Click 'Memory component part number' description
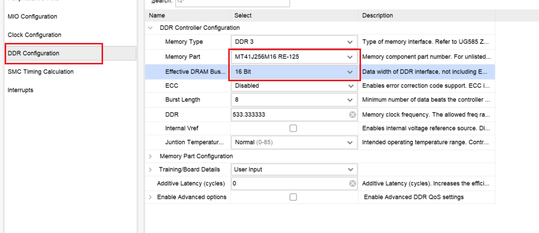Viewport: 539px width, 233px height. pyautogui.click(x=426, y=57)
